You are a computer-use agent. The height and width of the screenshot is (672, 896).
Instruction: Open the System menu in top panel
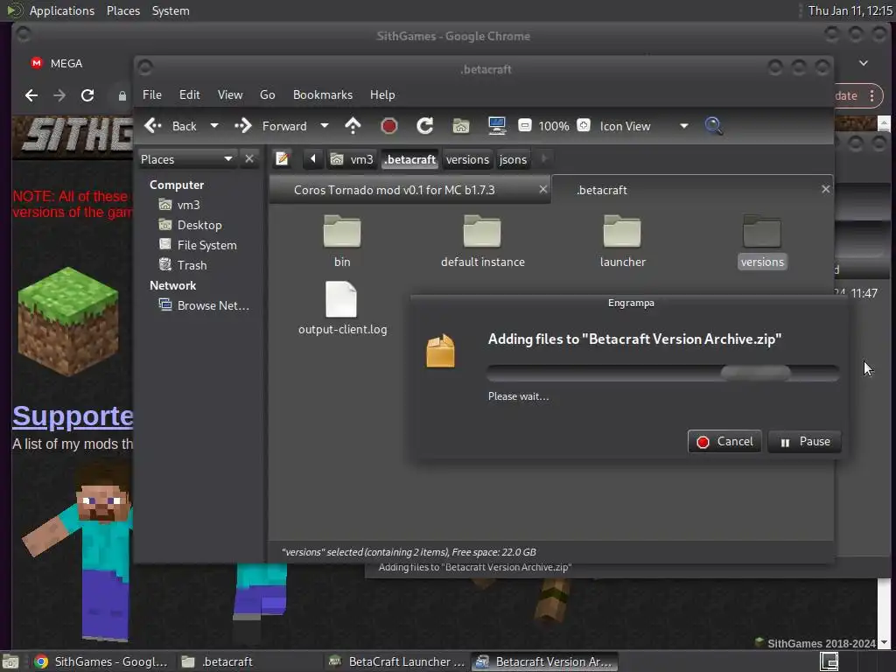tap(171, 10)
